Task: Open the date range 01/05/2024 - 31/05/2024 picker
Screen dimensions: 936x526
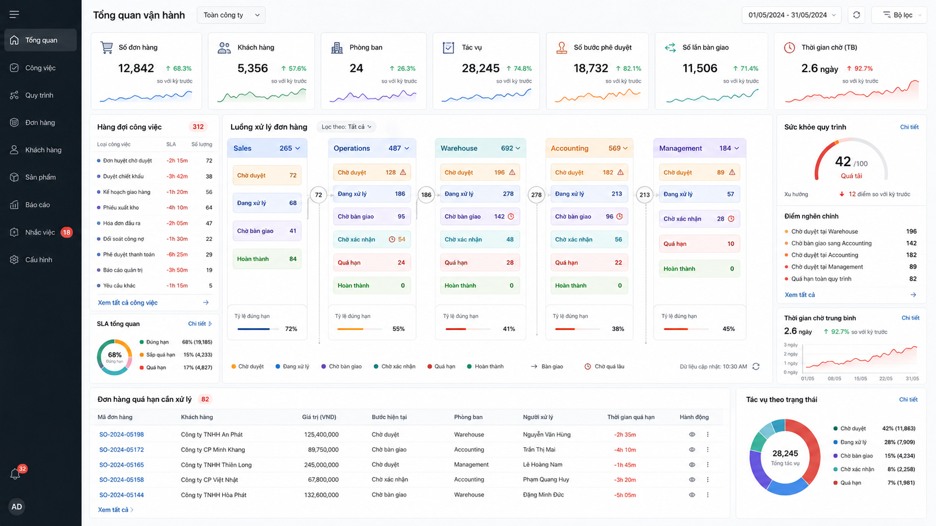Action: coord(792,15)
